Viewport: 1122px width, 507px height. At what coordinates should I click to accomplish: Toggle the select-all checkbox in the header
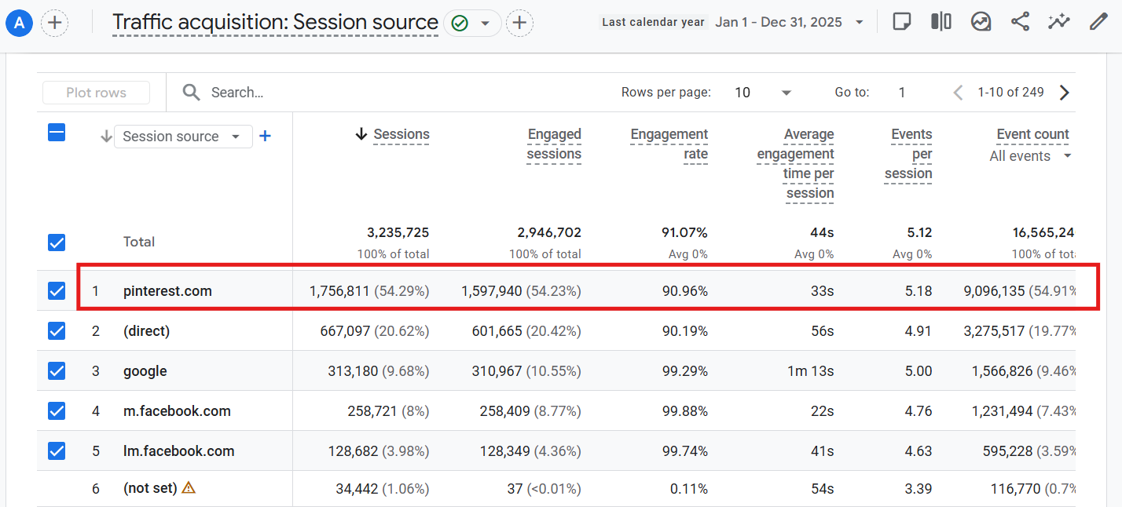(x=57, y=133)
